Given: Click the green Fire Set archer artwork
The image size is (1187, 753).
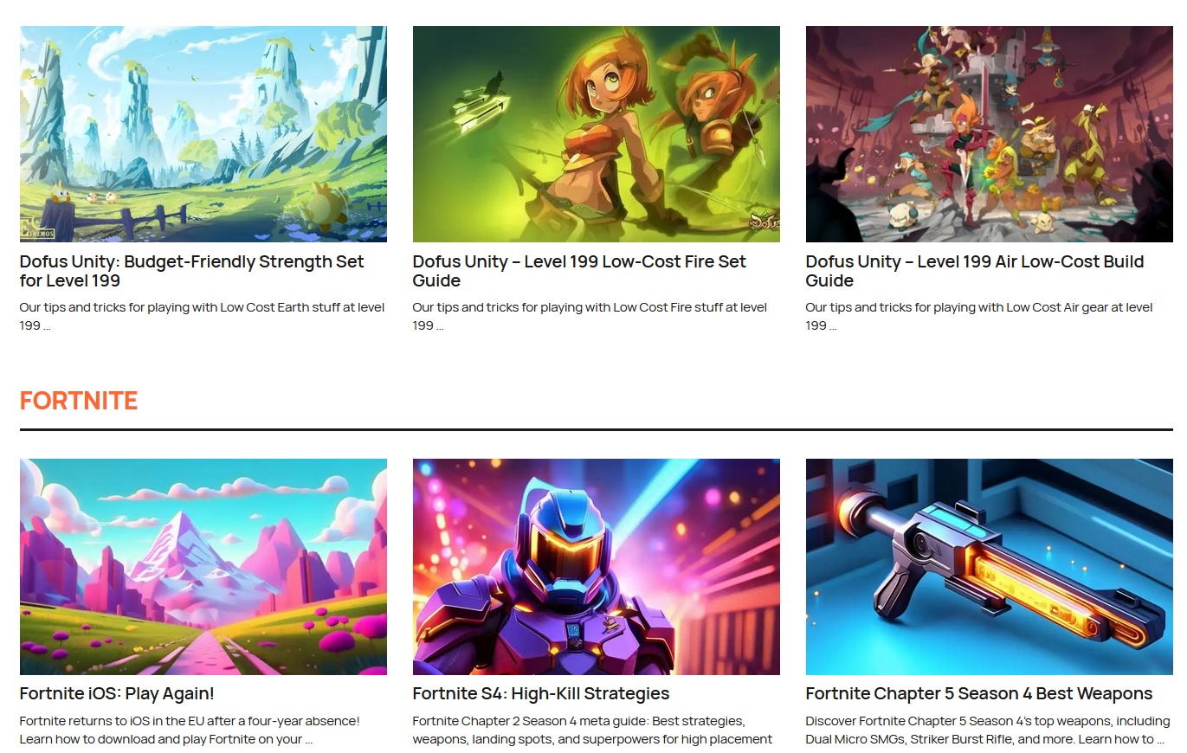Looking at the screenshot, I should (x=596, y=134).
